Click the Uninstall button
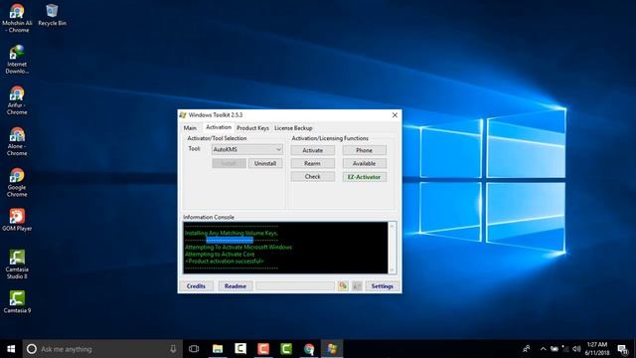The height and width of the screenshot is (358, 636). (265, 163)
